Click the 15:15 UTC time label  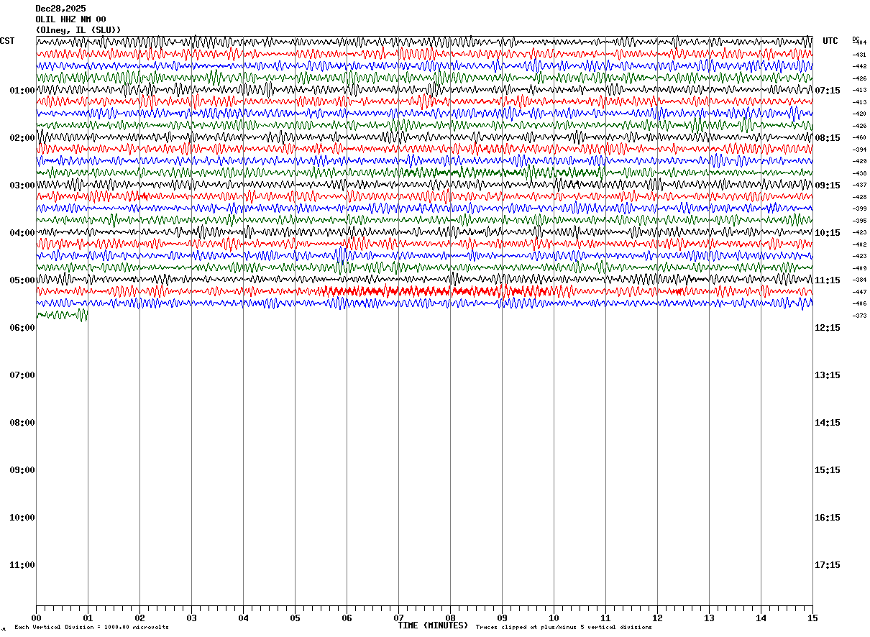pyautogui.click(x=828, y=470)
